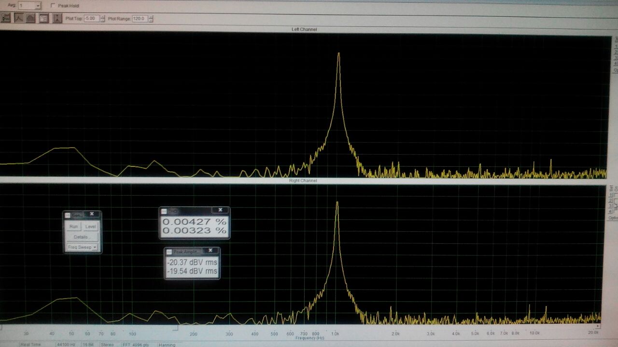Image resolution: width=618 pixels, height=347 pixels.
Task: Open generator Details button
Action: coord(81,237)
